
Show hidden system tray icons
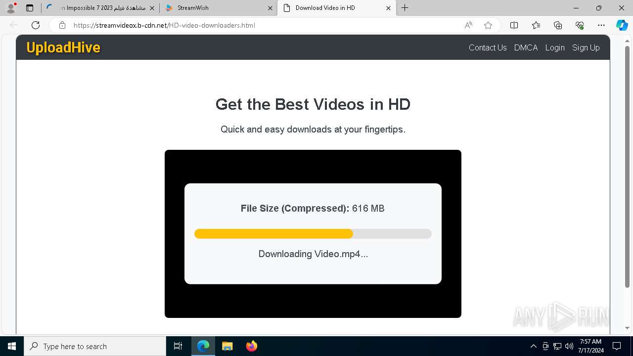(533, 346)
